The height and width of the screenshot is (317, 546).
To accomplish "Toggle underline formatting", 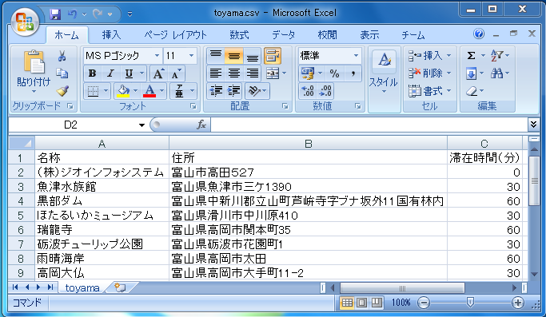I will (x=129, y=73).
